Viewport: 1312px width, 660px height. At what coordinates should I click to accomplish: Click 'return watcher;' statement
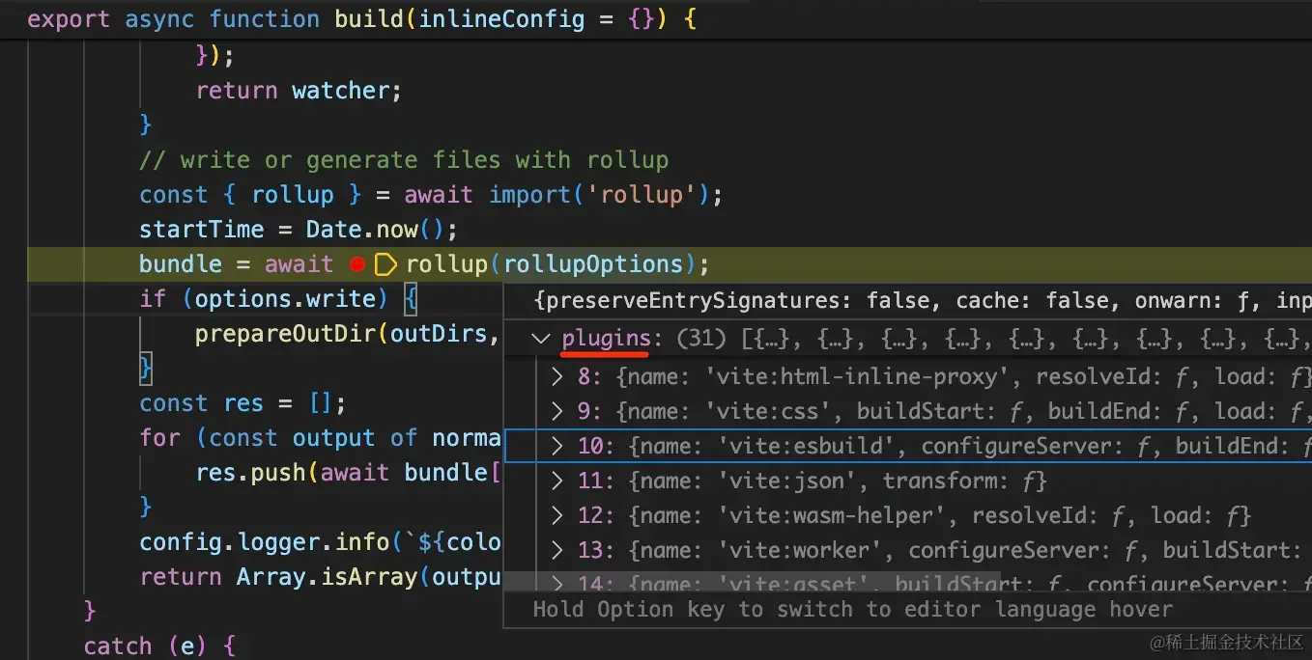(x=299, y=91)
